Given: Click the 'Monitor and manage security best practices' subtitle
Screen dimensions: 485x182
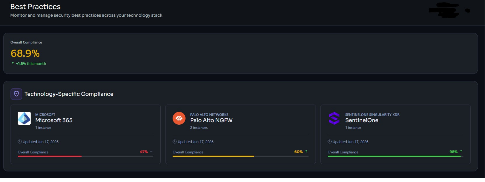Looking at the screenshot, I should point(86,15).
